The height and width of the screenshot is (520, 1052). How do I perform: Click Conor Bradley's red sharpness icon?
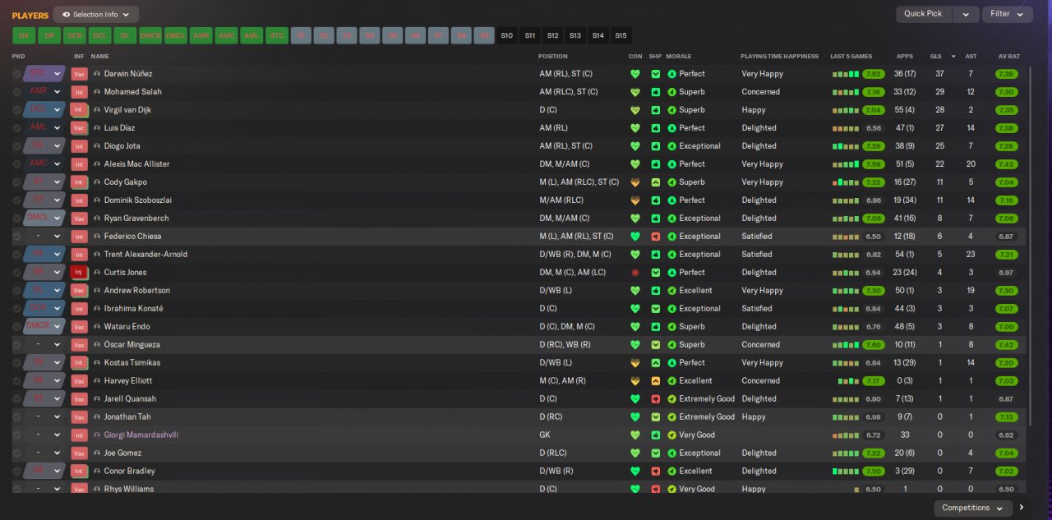point(655,472)
